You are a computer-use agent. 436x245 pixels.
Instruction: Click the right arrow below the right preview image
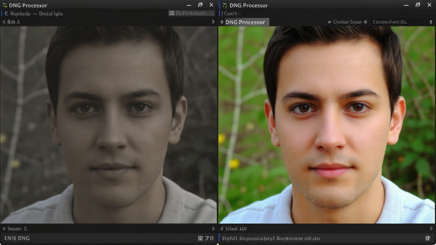point(431,228)
